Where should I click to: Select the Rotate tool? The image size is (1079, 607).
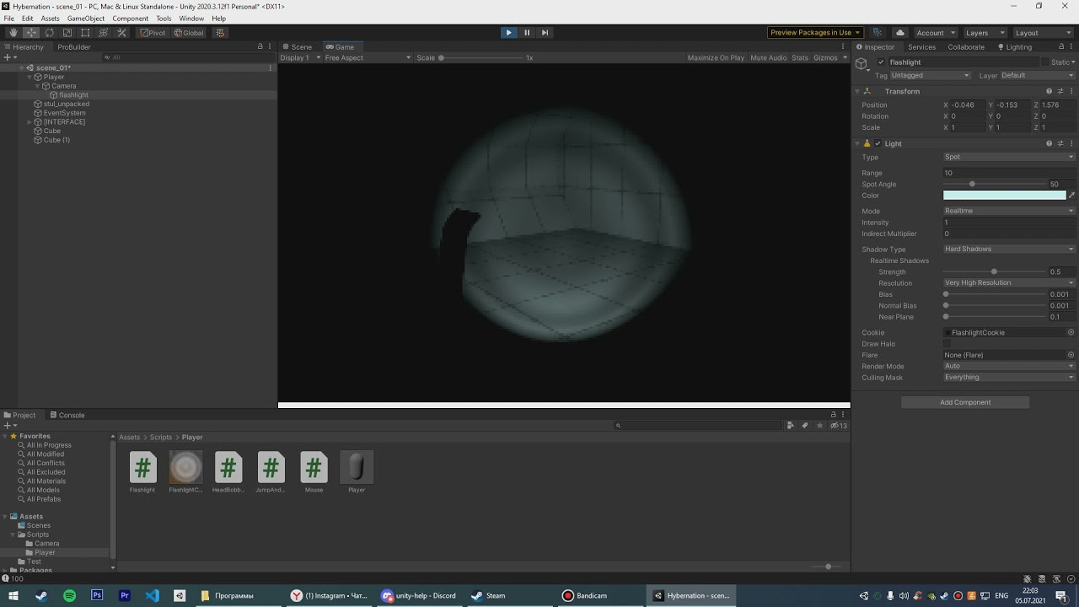point(49,32)
